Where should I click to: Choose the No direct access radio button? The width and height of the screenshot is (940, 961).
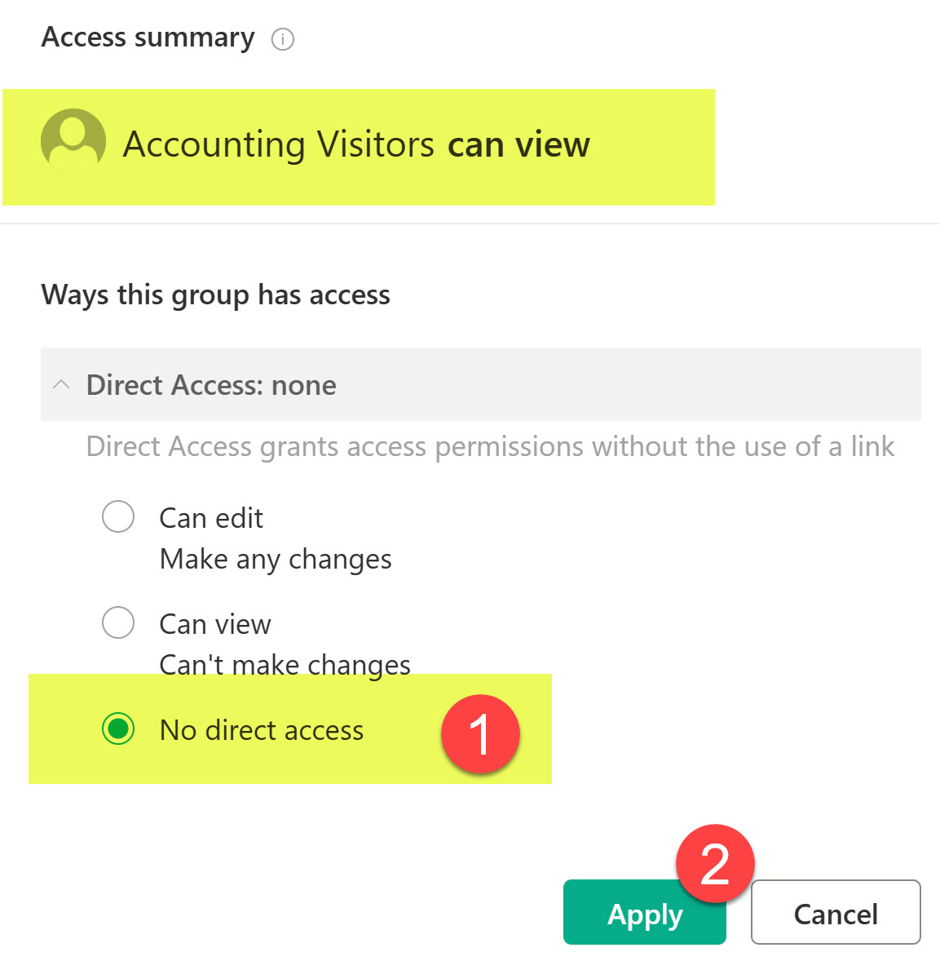point(118,728)
